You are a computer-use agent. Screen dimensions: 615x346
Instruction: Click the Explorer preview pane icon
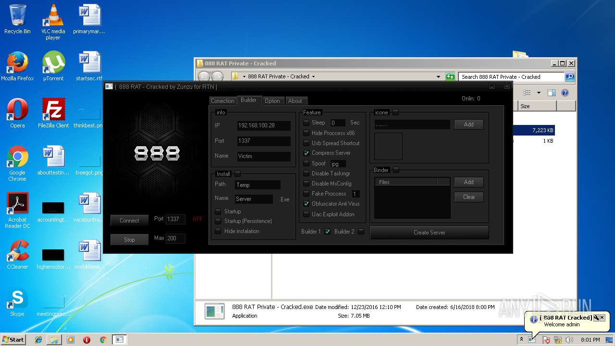(x=552, y=93)
